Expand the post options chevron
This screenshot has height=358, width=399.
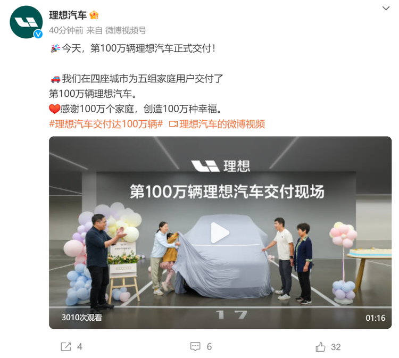tap(386, 8)
